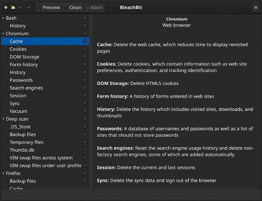The height and width of the screenshot is (201, 262).
Task: Select the Vacuum item
Action: 18,111
